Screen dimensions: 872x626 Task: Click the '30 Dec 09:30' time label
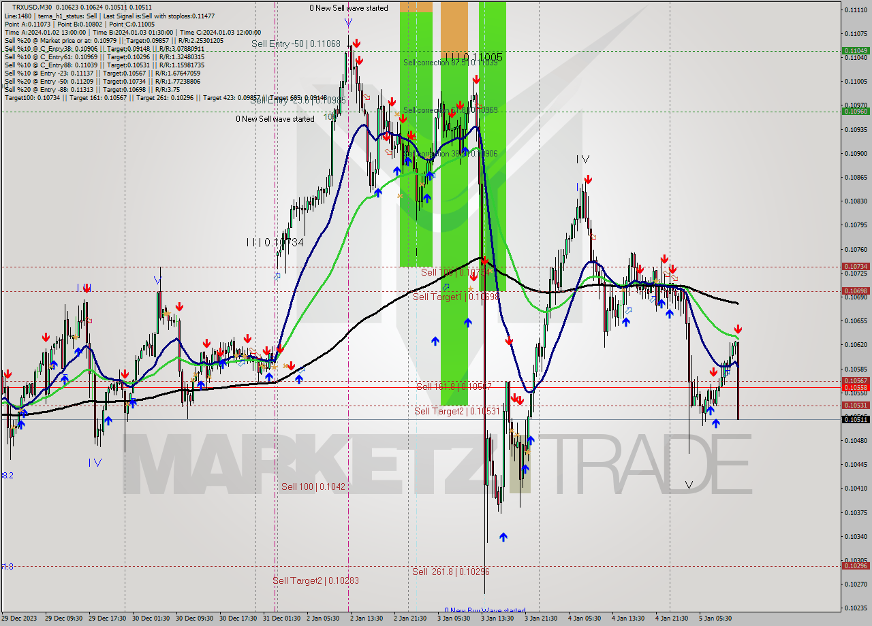(x=195, y=619)
